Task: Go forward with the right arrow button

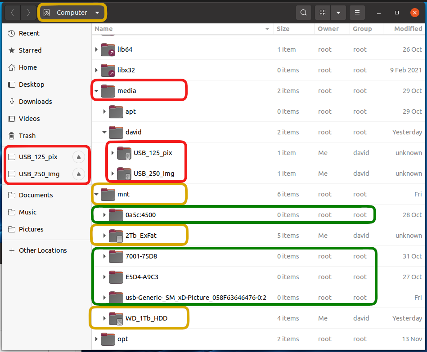Action: click(x=28, y=13)
